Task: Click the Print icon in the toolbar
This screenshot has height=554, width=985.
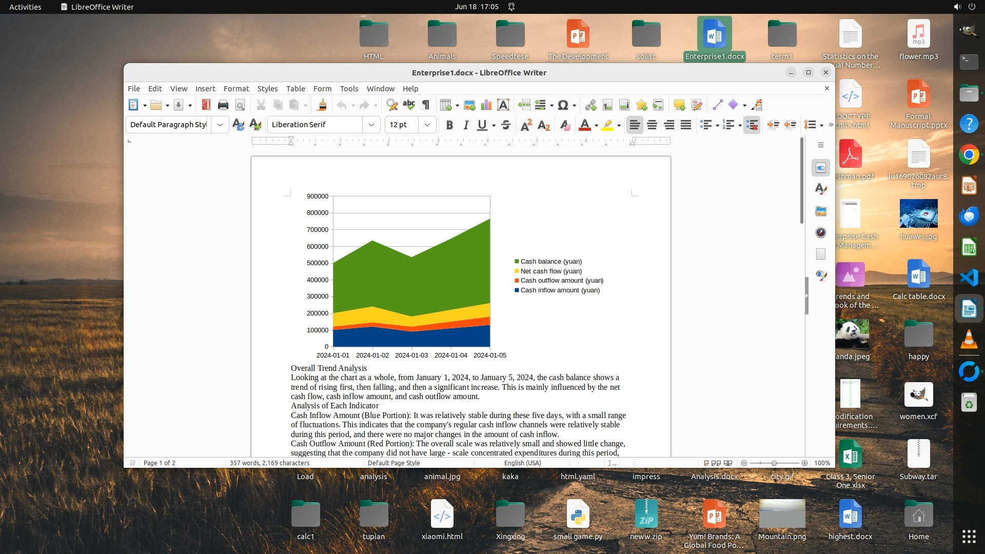Action: click(x=223, y=105)
